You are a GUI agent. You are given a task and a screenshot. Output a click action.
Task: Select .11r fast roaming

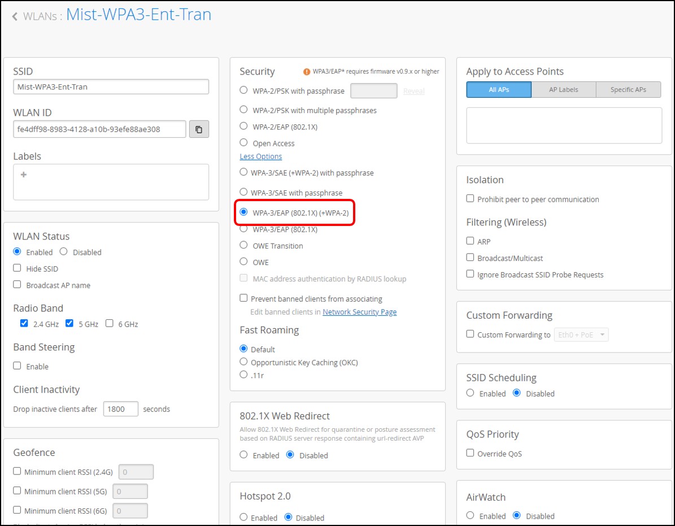[243, 375]
